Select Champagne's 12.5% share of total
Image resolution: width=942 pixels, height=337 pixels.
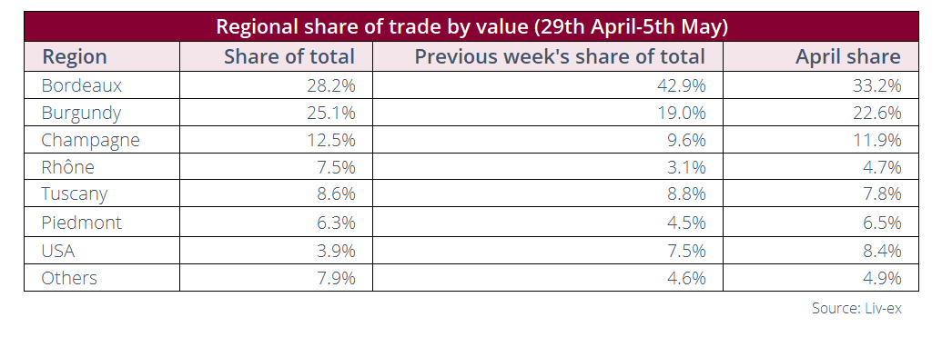[x=336, y=140]
